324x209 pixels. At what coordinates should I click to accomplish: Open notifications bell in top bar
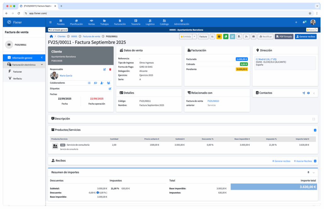pos(304,22)
